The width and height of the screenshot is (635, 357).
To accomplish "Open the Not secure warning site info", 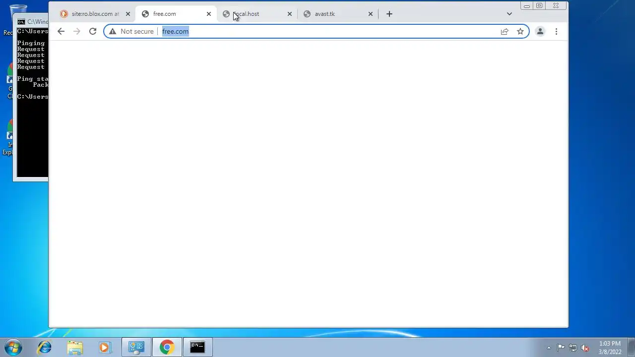I will (113, 31).
